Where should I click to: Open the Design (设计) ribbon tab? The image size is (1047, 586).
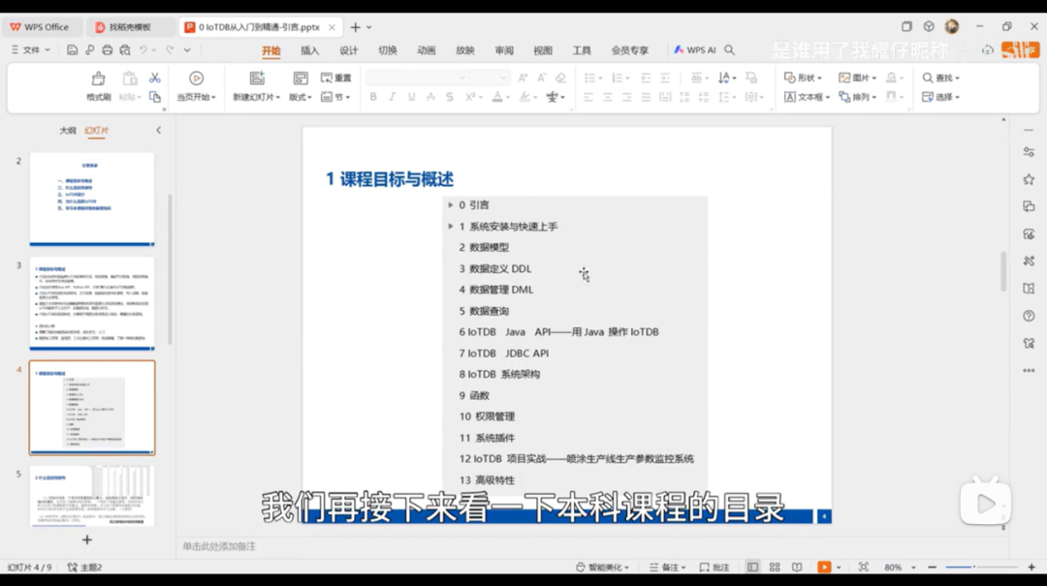tap(349, 50)
